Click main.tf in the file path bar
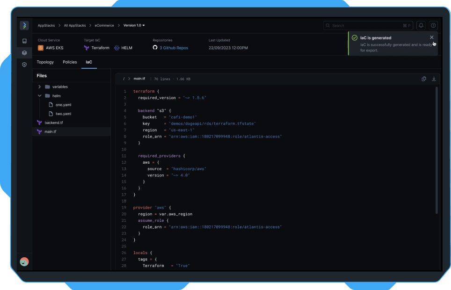 point(139,79)
